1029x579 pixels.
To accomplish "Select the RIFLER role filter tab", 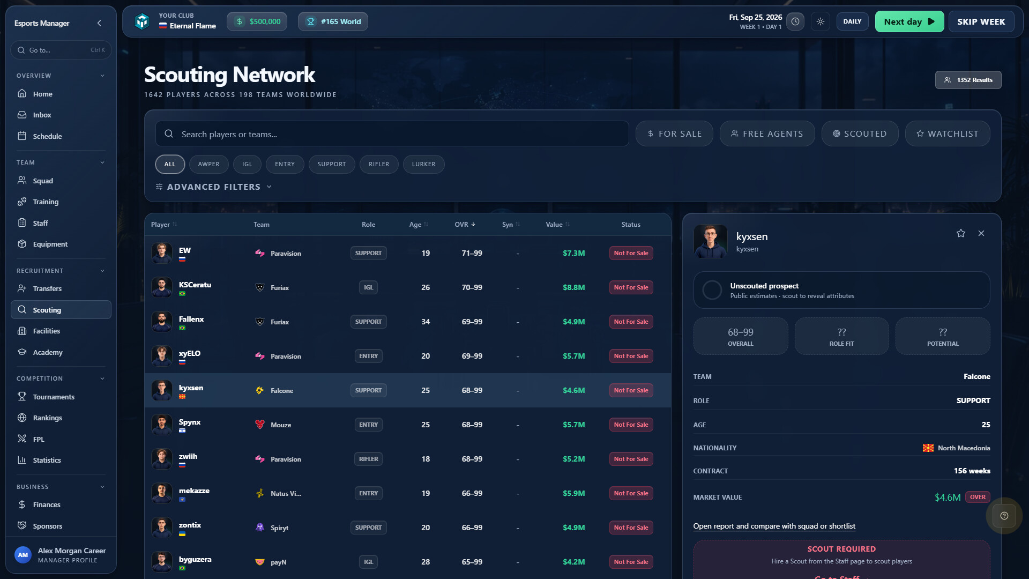I will pos(379,164).
